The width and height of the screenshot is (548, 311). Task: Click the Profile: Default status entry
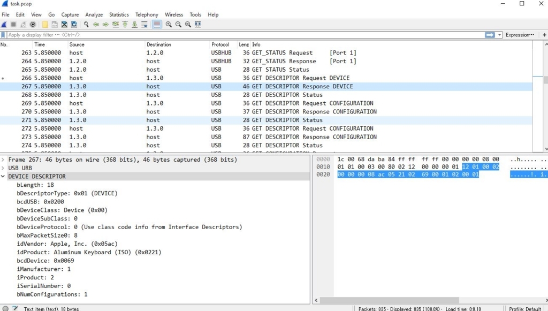[x=525, y=309]
